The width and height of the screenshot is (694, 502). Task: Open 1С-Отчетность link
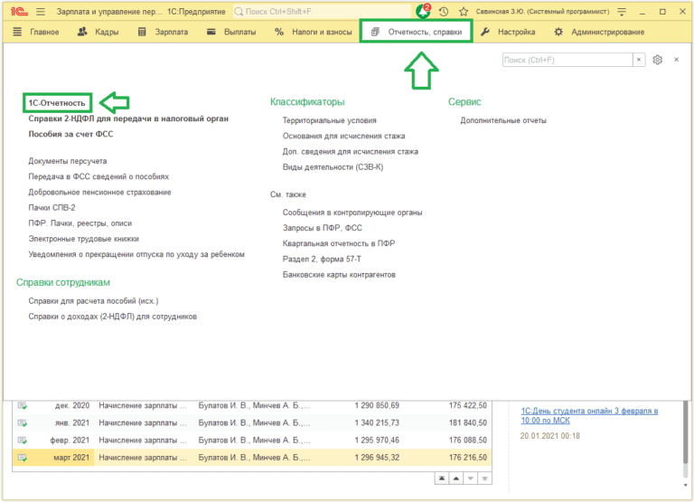point(57,103)
